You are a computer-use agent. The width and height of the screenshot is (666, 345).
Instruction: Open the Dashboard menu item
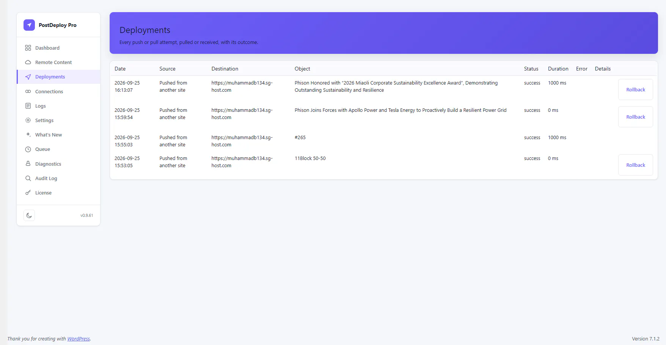point(58,48)
